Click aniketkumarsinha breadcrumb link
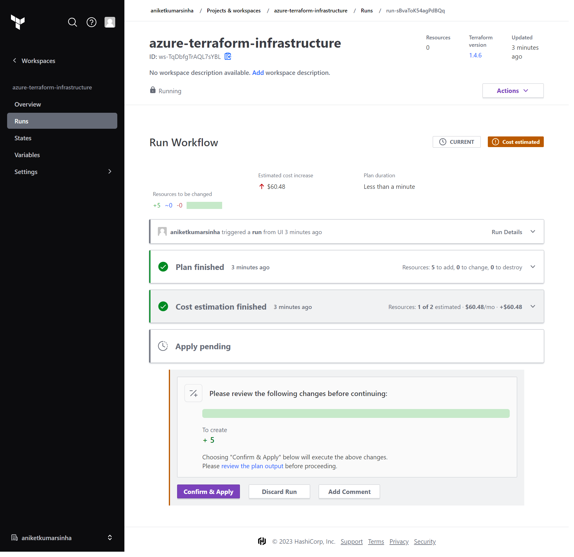574x557 pixels. coord(172,11)
